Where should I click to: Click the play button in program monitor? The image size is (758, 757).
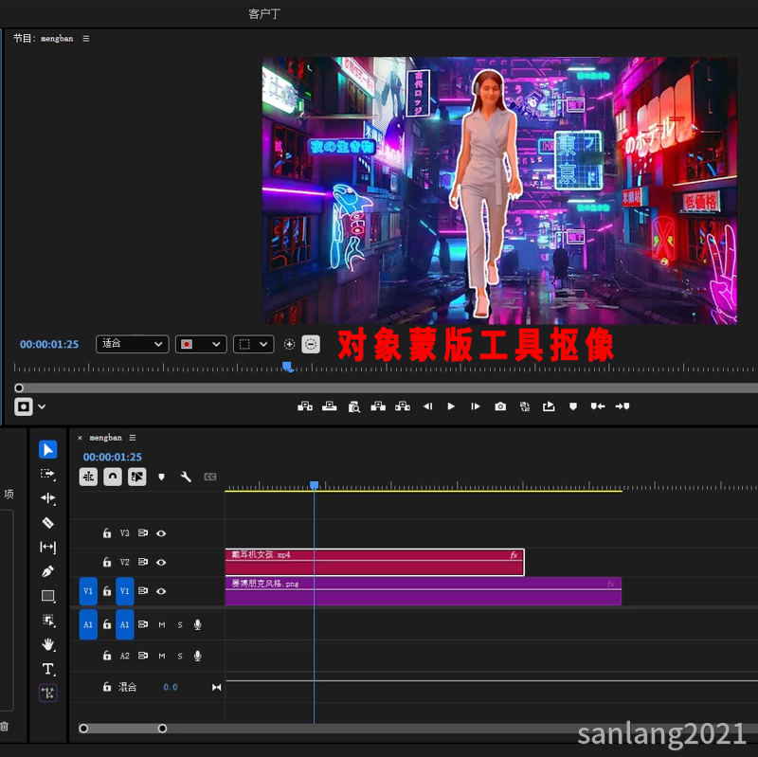click(x=451, y=406)
